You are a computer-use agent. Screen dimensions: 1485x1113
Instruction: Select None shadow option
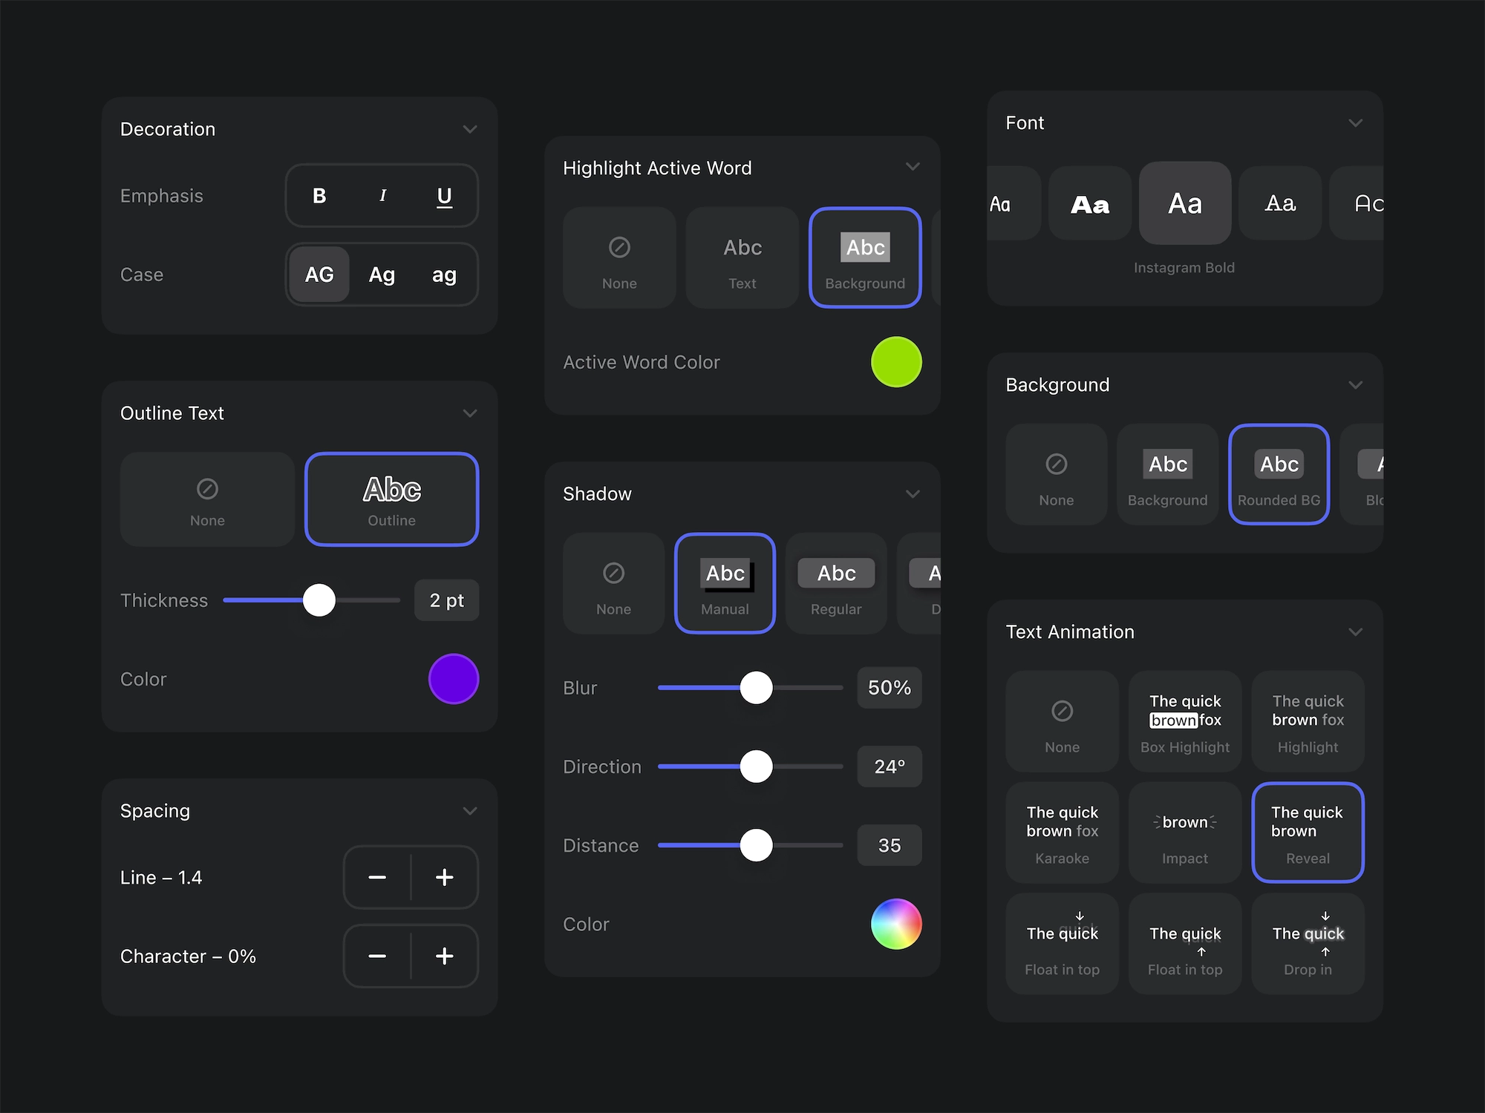tap(613, 583)
